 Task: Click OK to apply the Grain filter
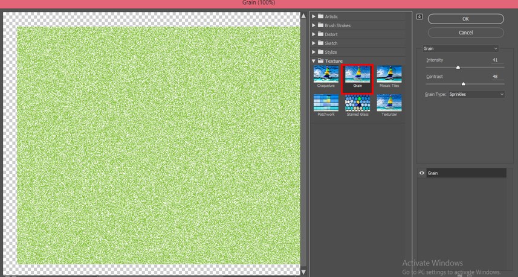point(466,19)
